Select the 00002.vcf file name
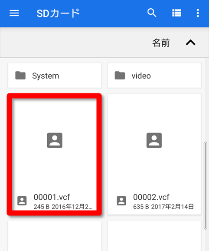 click(x=151, y=197)
